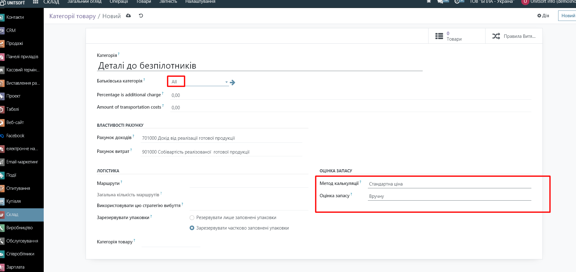
Task: Open the Операції menu
Action: point(119,2)
